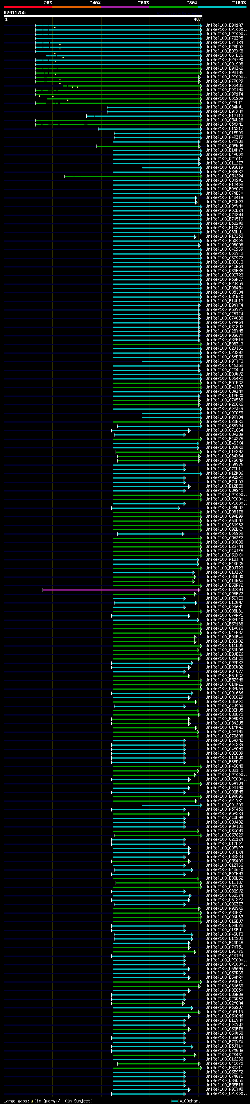The width and height of the screenshot is (250, 1104).
Task: Open hit UniRef100_C7D8A8
Action: click(x=224, y=736)
